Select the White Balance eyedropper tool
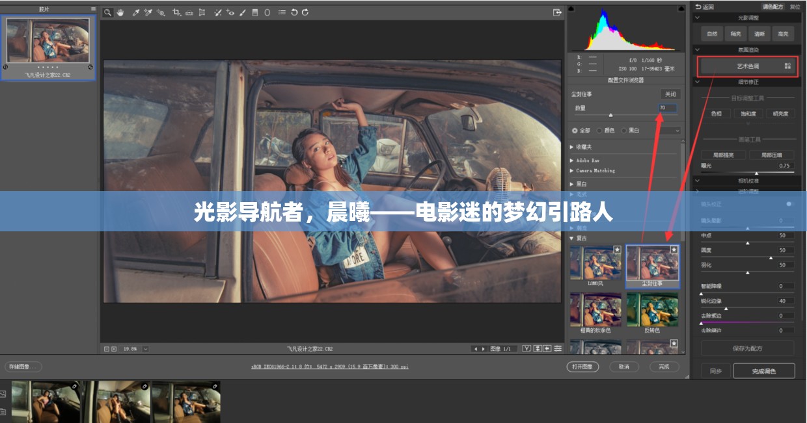807x423 pixels. 136,12
